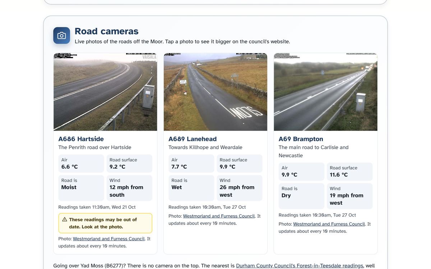This screenshot has width=431, height=269.
Task: Click Readings taken 11:30am, Wed 21 Oct
Action: click(x=97, y=207)
